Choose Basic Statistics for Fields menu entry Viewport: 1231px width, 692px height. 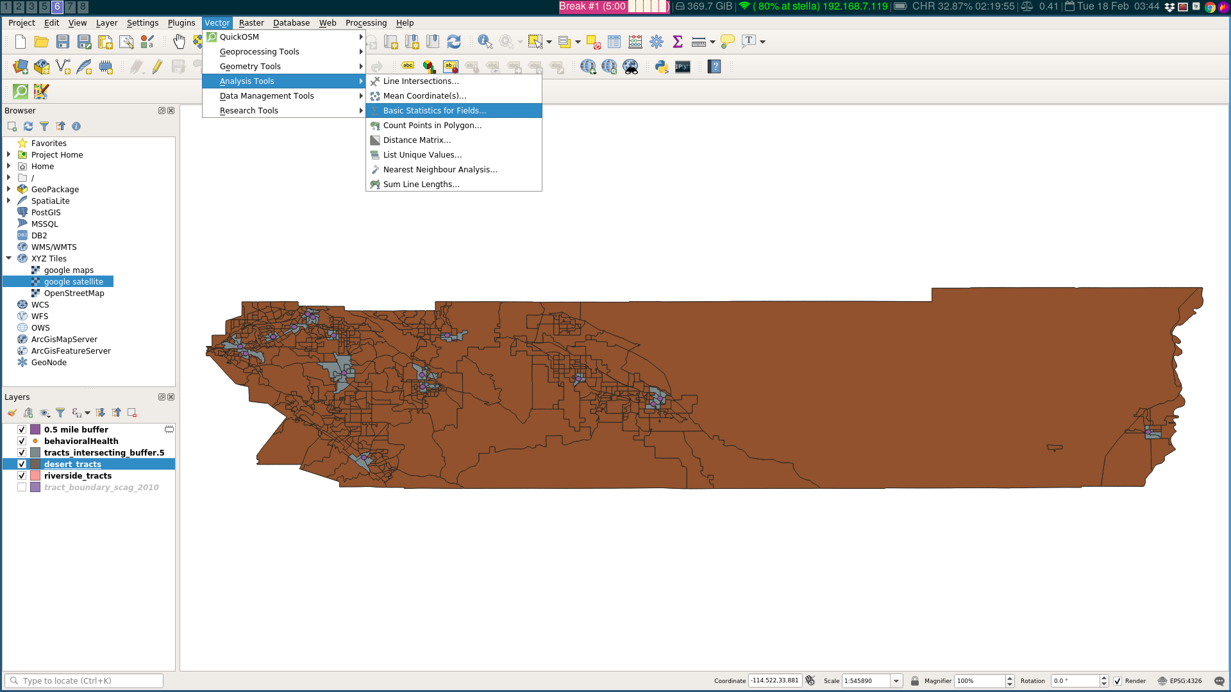click(434, 111)
